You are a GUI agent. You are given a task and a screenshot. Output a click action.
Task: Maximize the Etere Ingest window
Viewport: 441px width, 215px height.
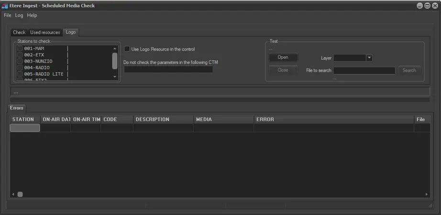[x=427, y=6]
